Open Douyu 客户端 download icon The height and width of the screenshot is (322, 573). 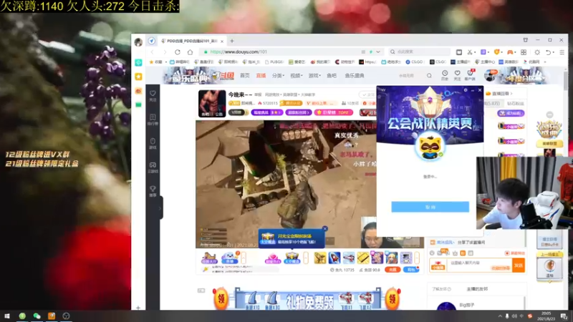point(470,75)
